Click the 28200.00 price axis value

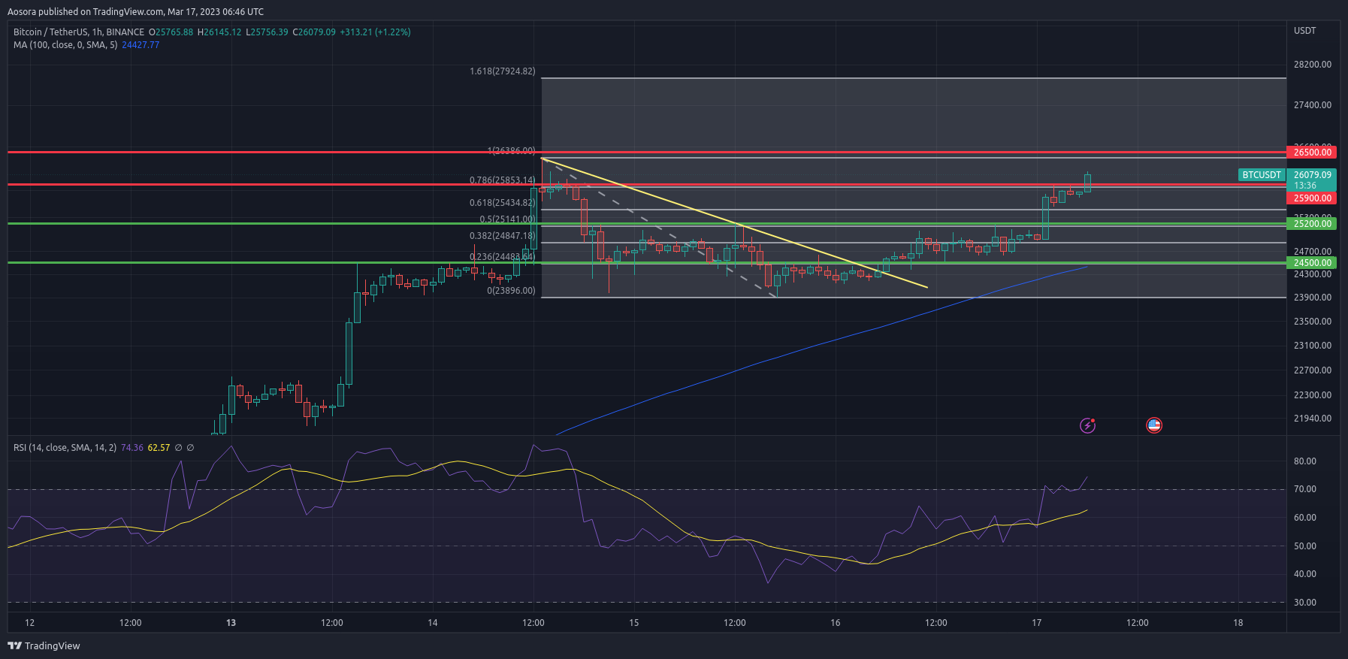[1312, 65]
